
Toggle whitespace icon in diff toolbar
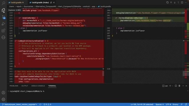tap(178, 2)
